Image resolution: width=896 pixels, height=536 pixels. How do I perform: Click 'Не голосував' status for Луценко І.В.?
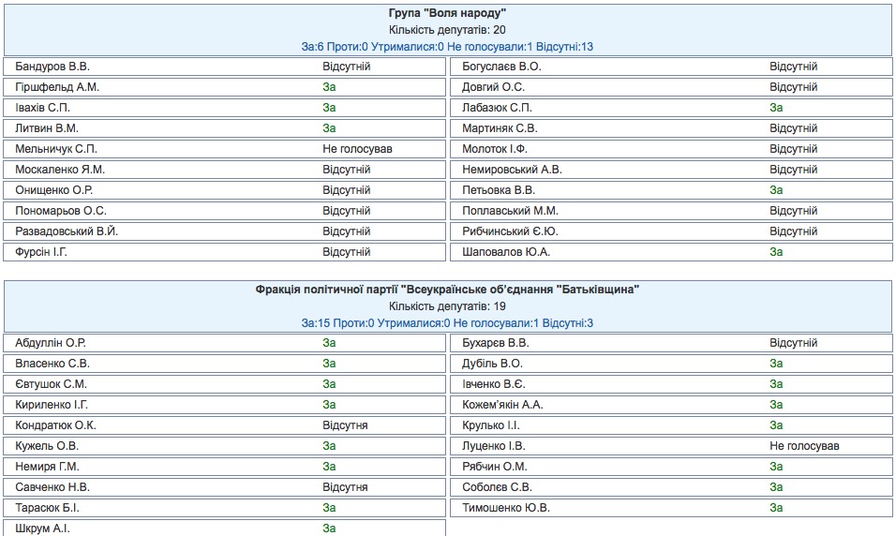coord(804,446)
